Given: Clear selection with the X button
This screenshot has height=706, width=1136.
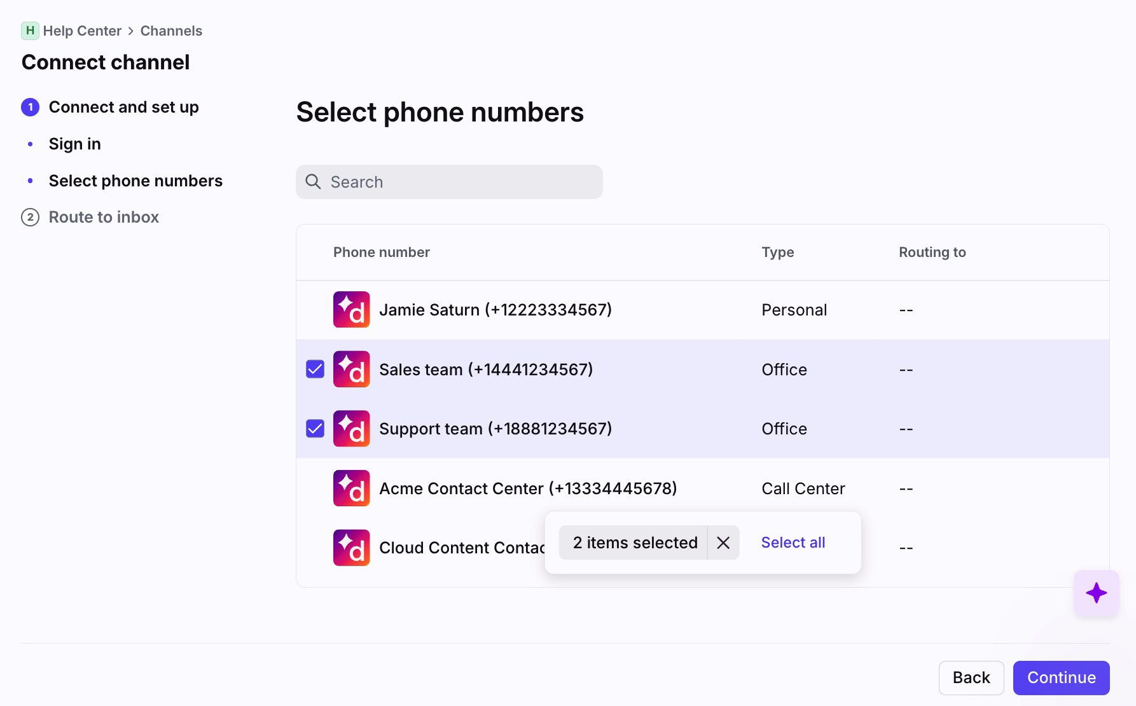Looking at the screenshot, I should point(723,543).
